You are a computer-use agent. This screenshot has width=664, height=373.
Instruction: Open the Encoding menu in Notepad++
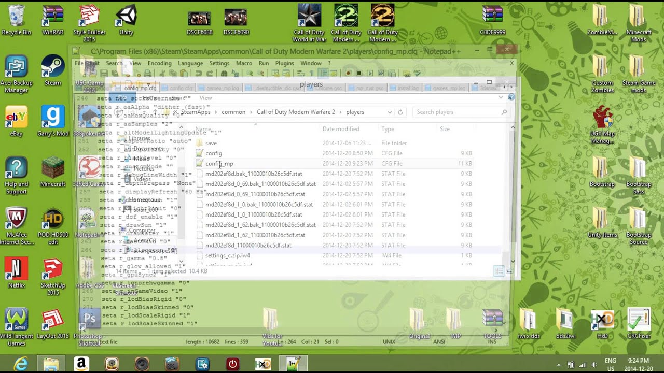159,63
